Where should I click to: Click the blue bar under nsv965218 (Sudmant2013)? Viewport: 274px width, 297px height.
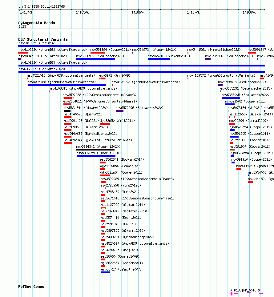coord(159,59)
